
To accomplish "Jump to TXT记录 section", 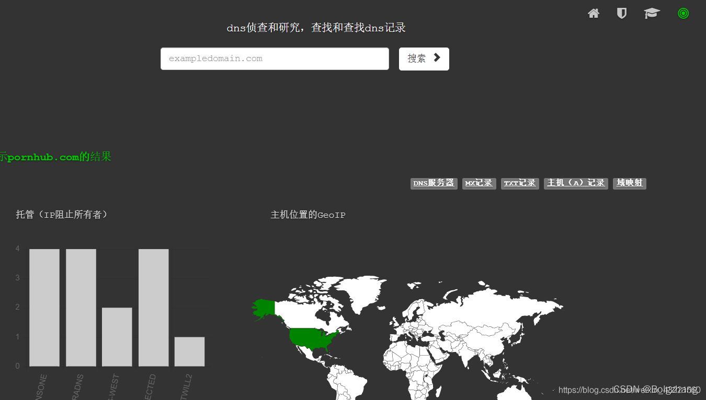I will (x=520, y=183).
